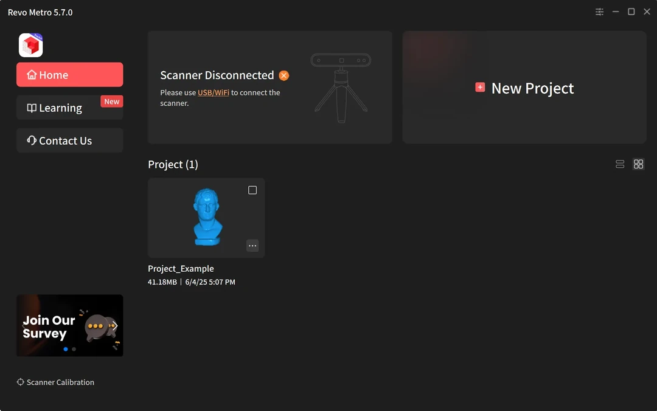Image resolution: width=657 pixels, height=411 pixels.
Task: Switch projects to list view
Action: pos(620,164)
